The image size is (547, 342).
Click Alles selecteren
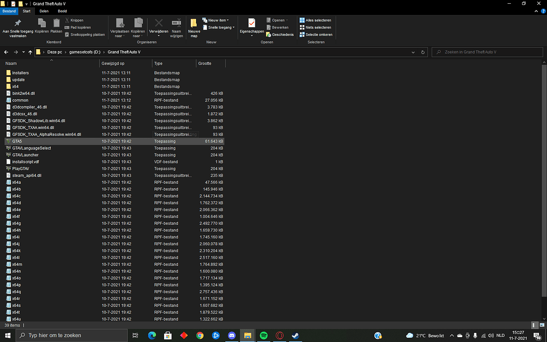(315, 20)
